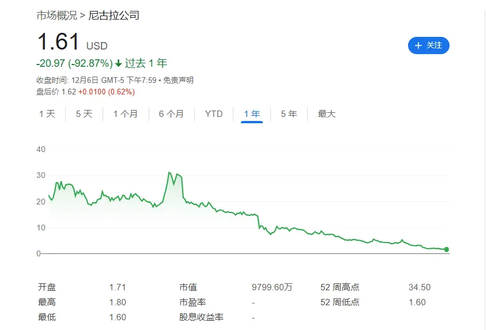
Task: Select the YTD range tab
Action: tap(214, 113)
